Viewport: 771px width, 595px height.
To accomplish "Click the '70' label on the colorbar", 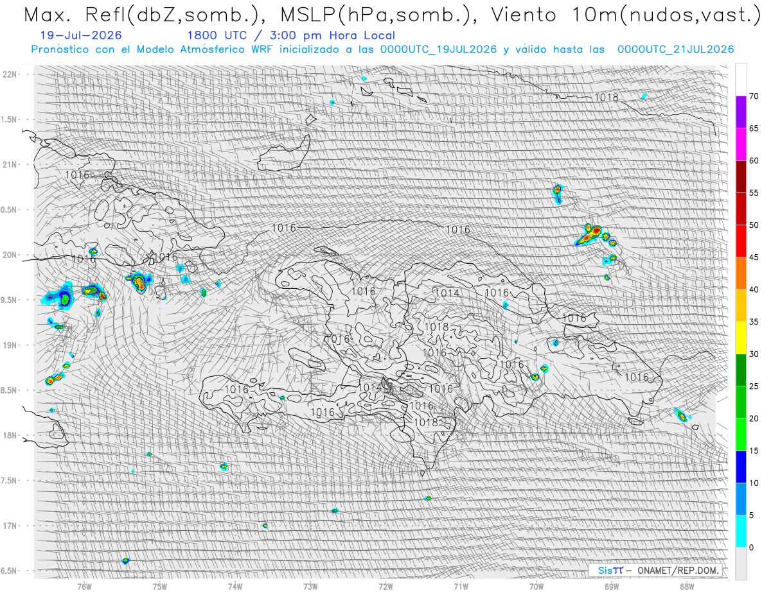I will (x=754, y=96).
